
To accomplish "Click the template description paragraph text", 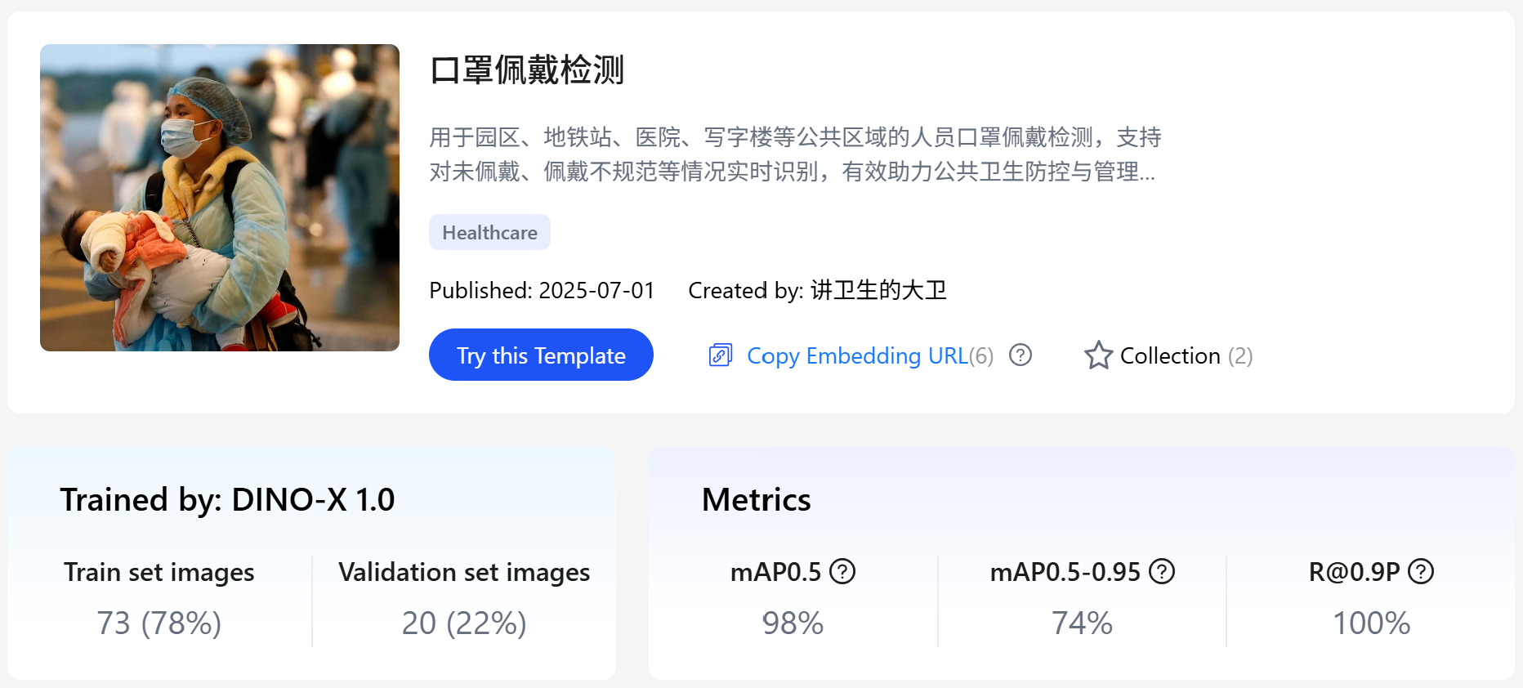I will [x=795, y=154].
